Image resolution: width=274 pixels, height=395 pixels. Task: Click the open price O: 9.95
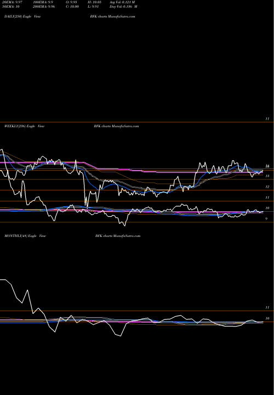tap(71, 2)
